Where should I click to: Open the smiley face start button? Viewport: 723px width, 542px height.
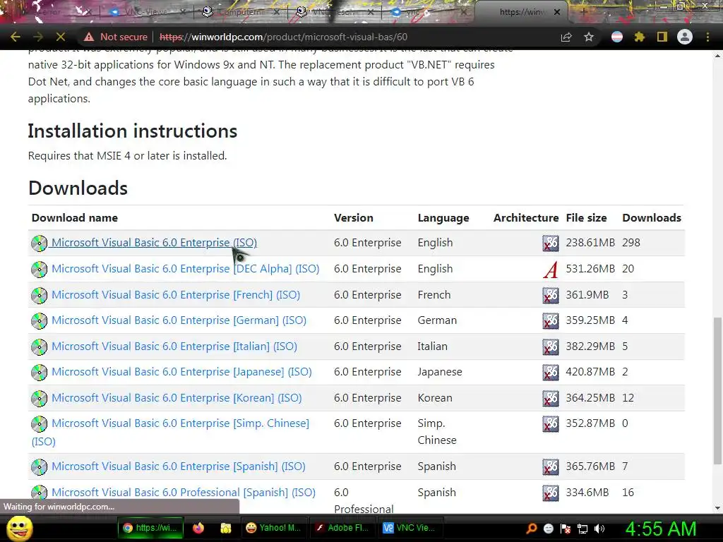[19, 528]
